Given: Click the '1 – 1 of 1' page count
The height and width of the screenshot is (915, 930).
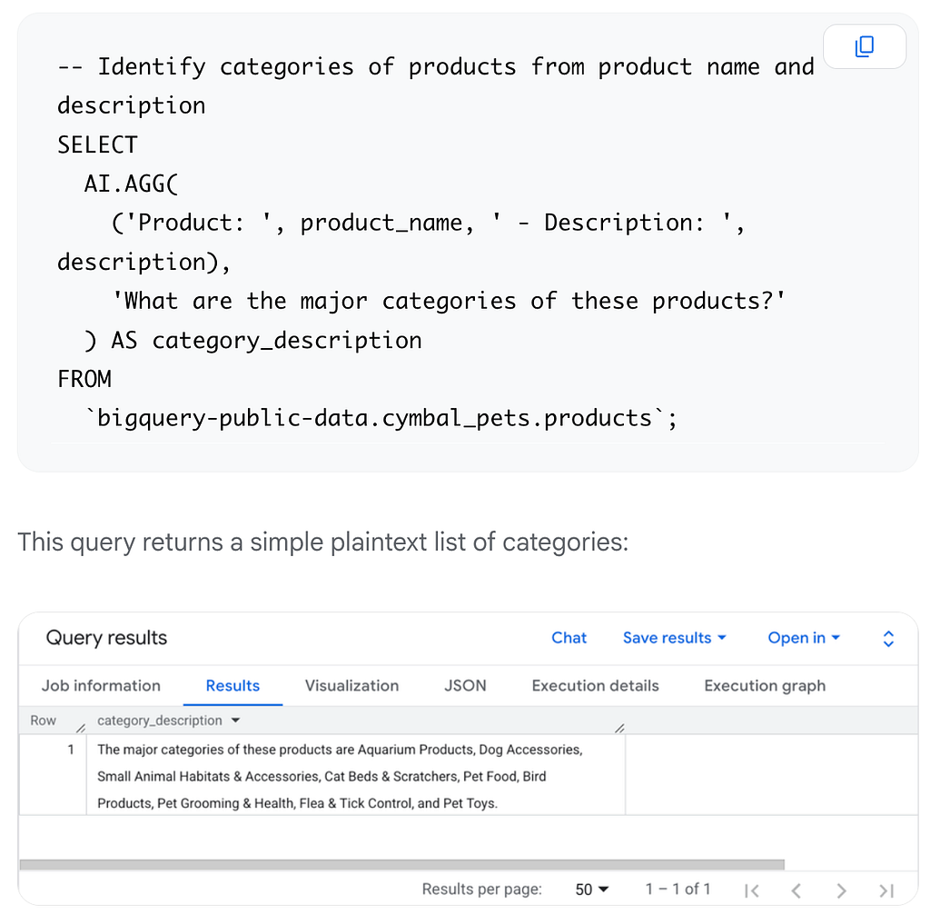Looking at the screenshot, I should pyautogui.click(x=678, y=889).
